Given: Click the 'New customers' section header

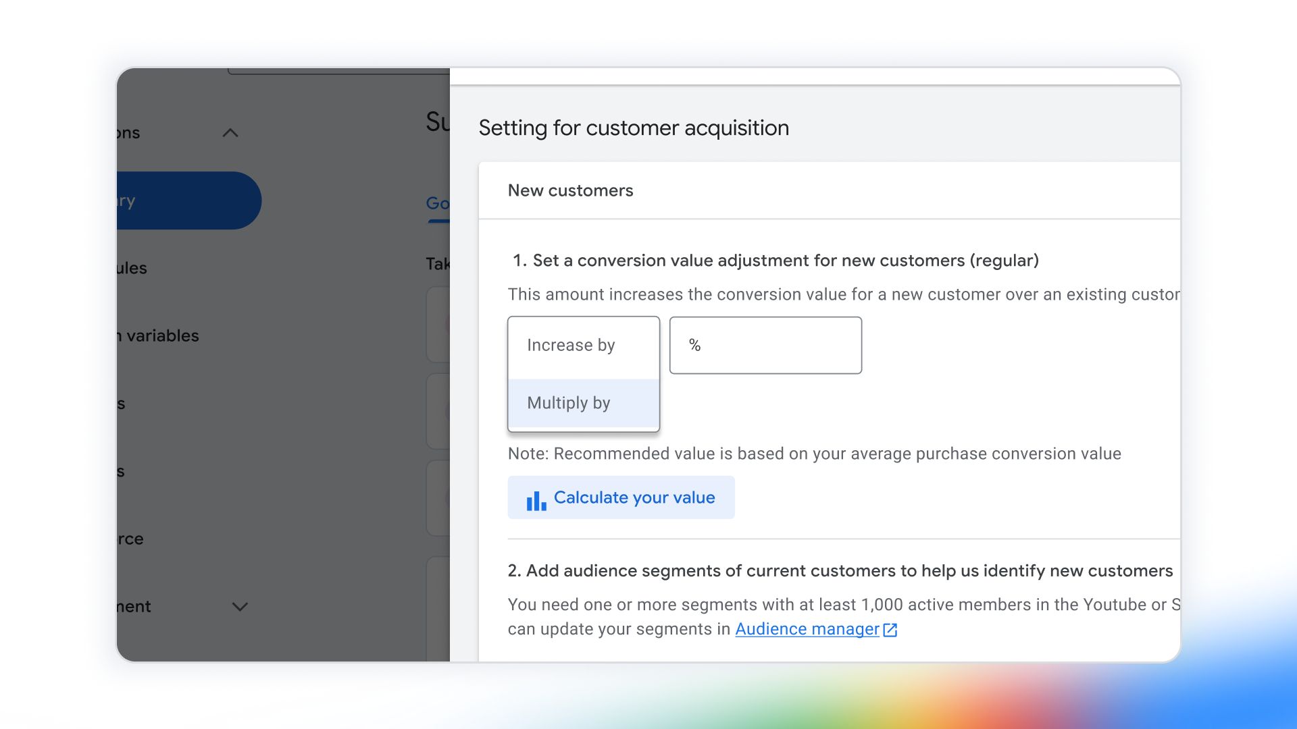Looking at the screenshot, I should coord(570,190).
